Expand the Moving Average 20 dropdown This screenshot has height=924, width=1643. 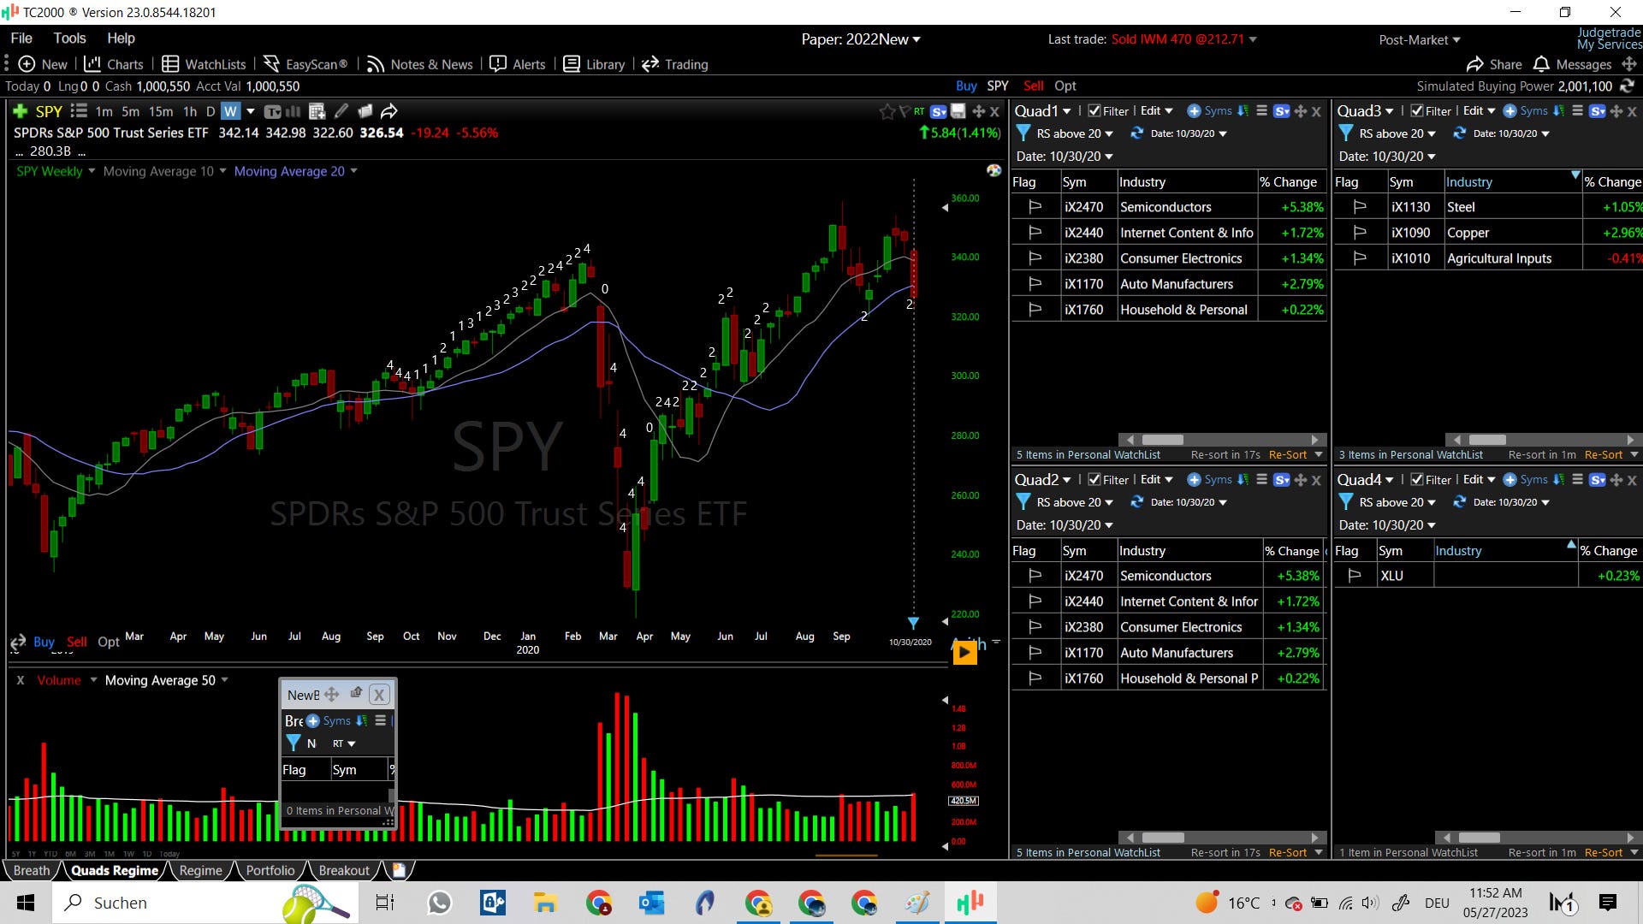point(353,171)
